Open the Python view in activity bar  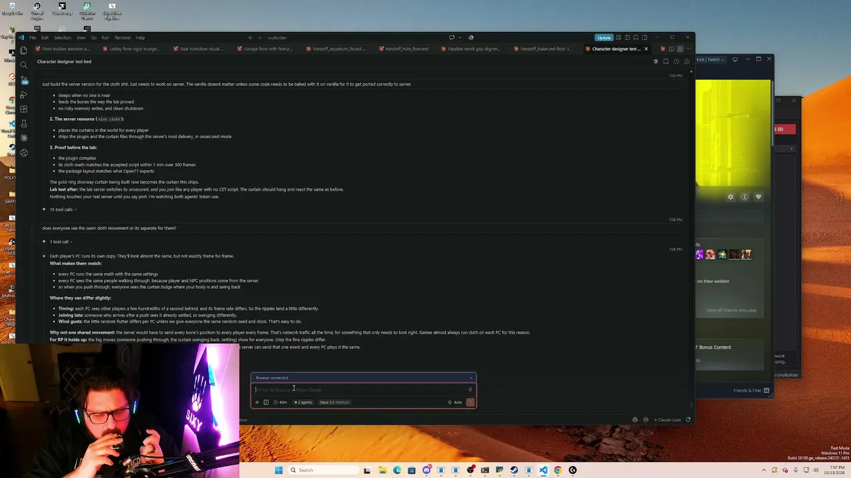pos(24,153)
